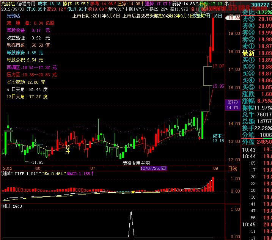The image size is (272, 240).
Task: Click the 德福专用主图 chart label
Action: [136, 163]
